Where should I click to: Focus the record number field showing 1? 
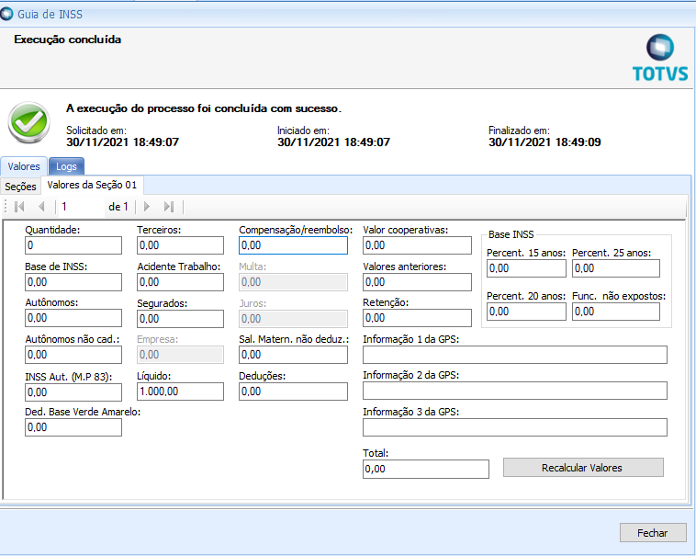point(81,207)
